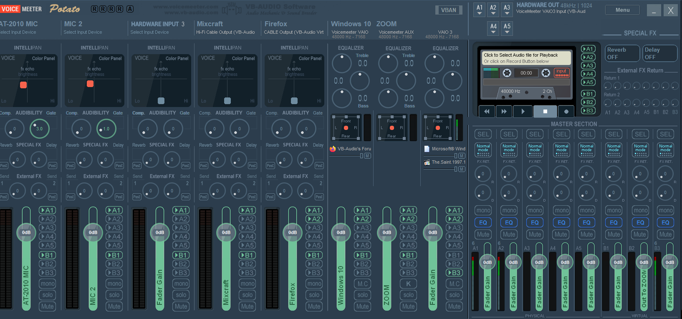Toggle EQ on master bus A1

(x=483, y=222)
